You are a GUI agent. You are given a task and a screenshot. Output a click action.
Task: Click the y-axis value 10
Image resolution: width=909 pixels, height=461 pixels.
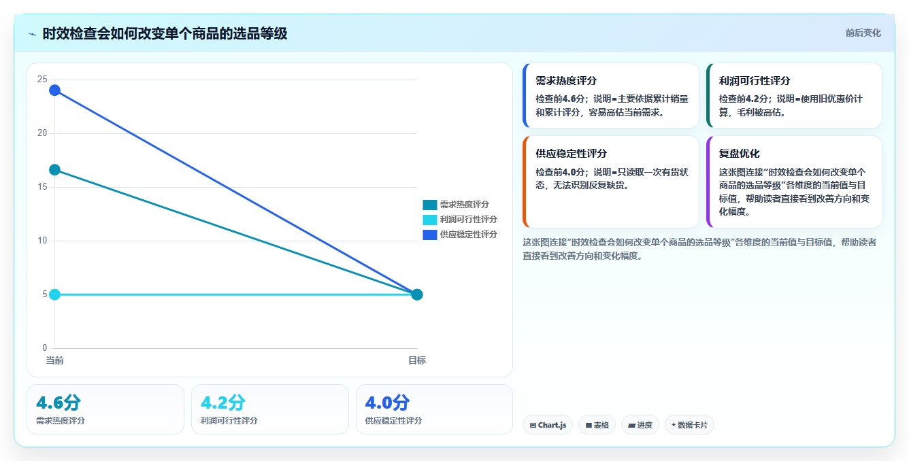pyautogui.click(x=42, y=241)
